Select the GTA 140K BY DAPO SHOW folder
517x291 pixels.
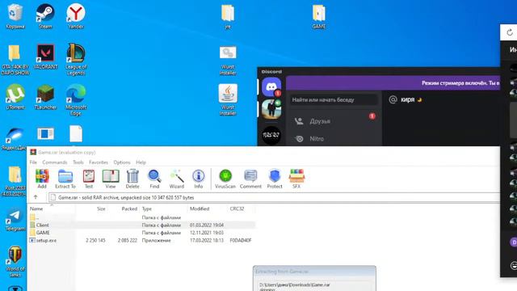[15, 59]
